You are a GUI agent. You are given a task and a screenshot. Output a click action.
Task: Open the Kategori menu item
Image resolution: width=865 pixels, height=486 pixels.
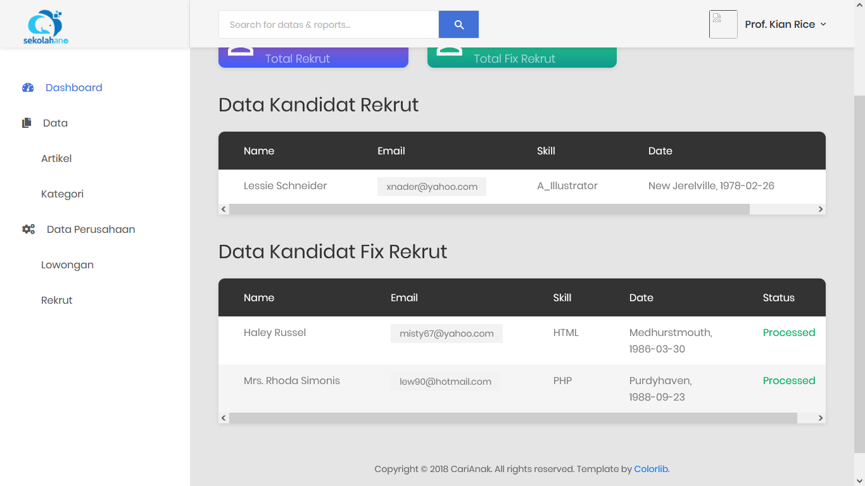pos(62,194)
